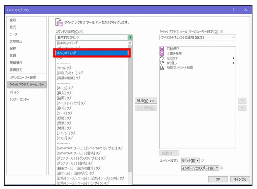The height and width of the screenshot is (189, 257).
Task: Open データ options category
Action: [26, 34]
